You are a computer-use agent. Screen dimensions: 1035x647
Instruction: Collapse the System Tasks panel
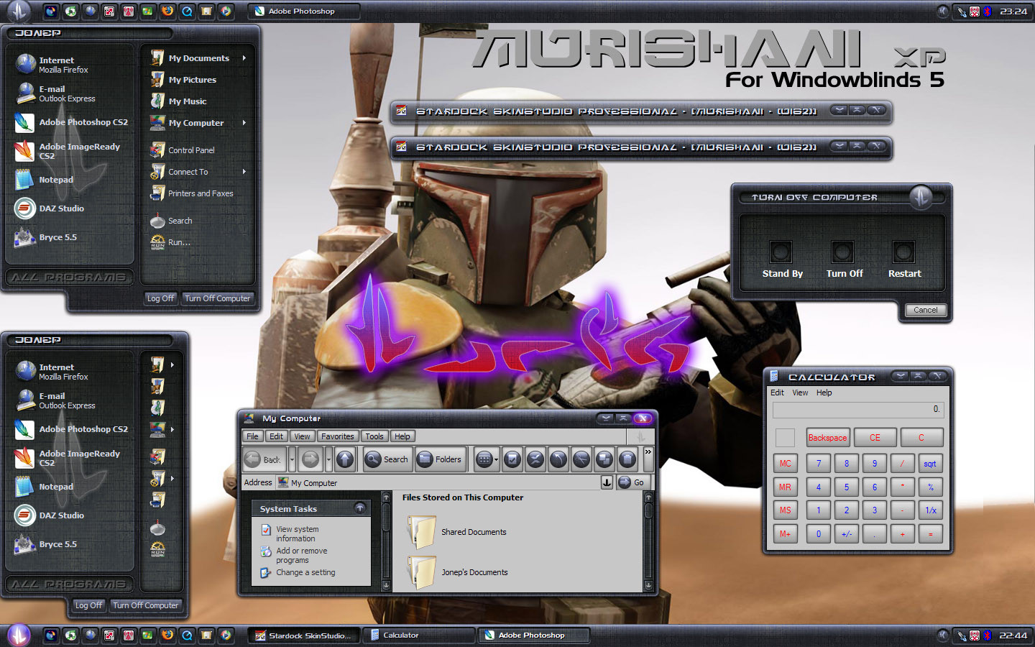(x=359, y=508)
